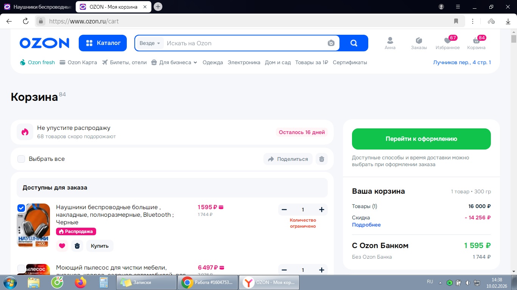Check the vacuum cleaner item checkbox

point(21,268)
